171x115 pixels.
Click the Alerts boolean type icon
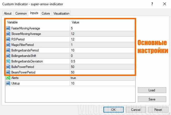pyautogui.click(x=8, y=78)
